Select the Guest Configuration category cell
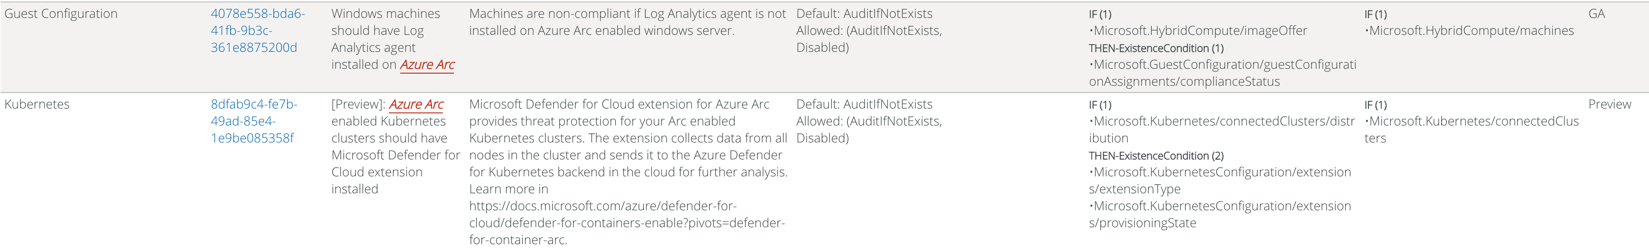Screen dimensions: 1649x250 (x=61, y=14)
